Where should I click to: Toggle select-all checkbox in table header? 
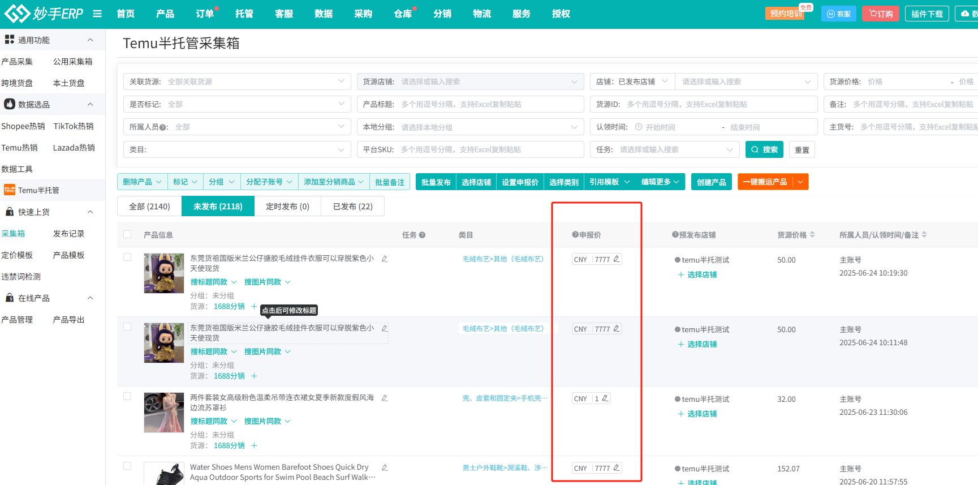click(127, 234)
